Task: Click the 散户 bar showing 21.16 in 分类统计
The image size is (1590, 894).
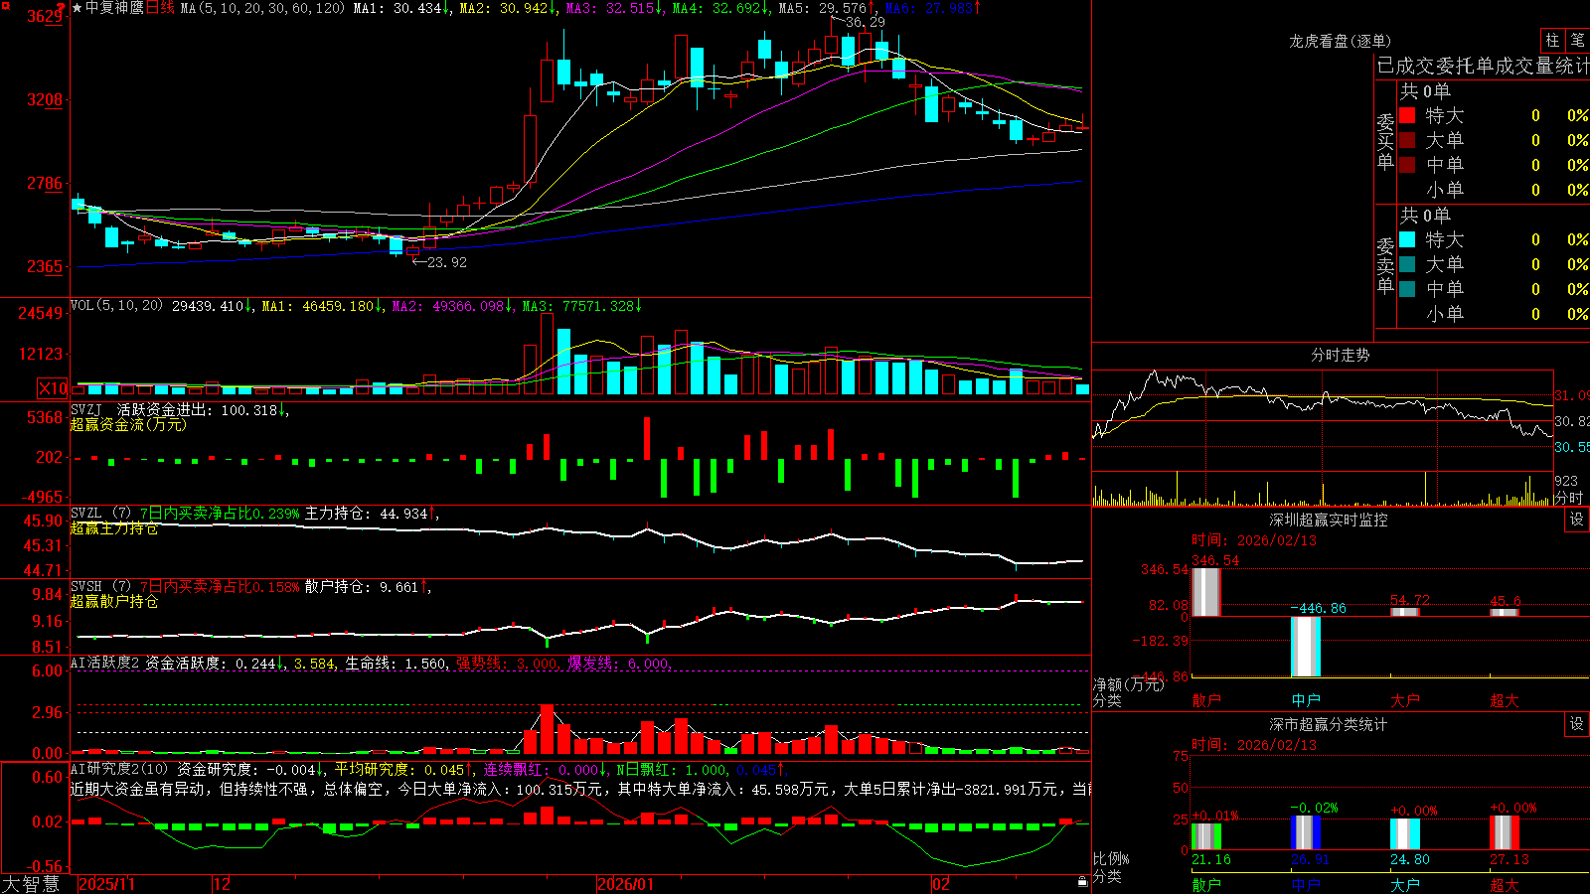Action: point(1206,836)
